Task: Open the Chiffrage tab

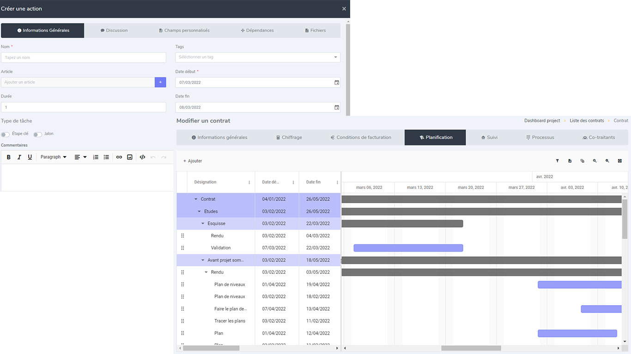Action: 289,137
